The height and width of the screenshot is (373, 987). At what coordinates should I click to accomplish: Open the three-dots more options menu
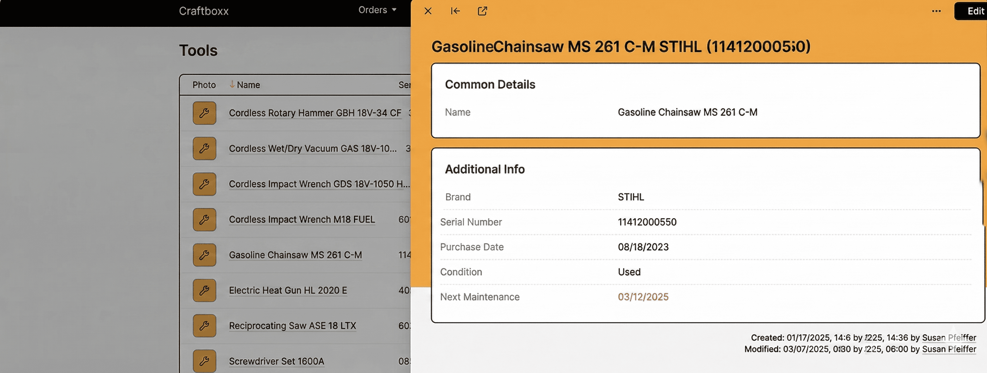tap(936, 11)
